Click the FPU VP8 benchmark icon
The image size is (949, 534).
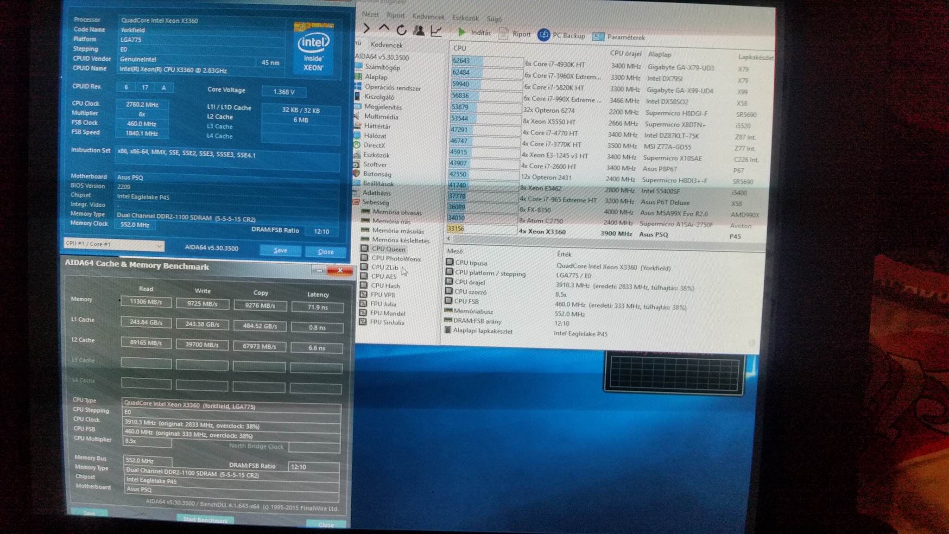[x=363, y=294]
